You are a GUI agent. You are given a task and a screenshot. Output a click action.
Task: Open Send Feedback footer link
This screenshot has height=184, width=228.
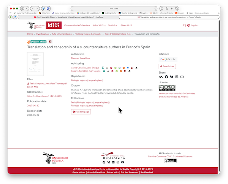click(x=147, y=172)
